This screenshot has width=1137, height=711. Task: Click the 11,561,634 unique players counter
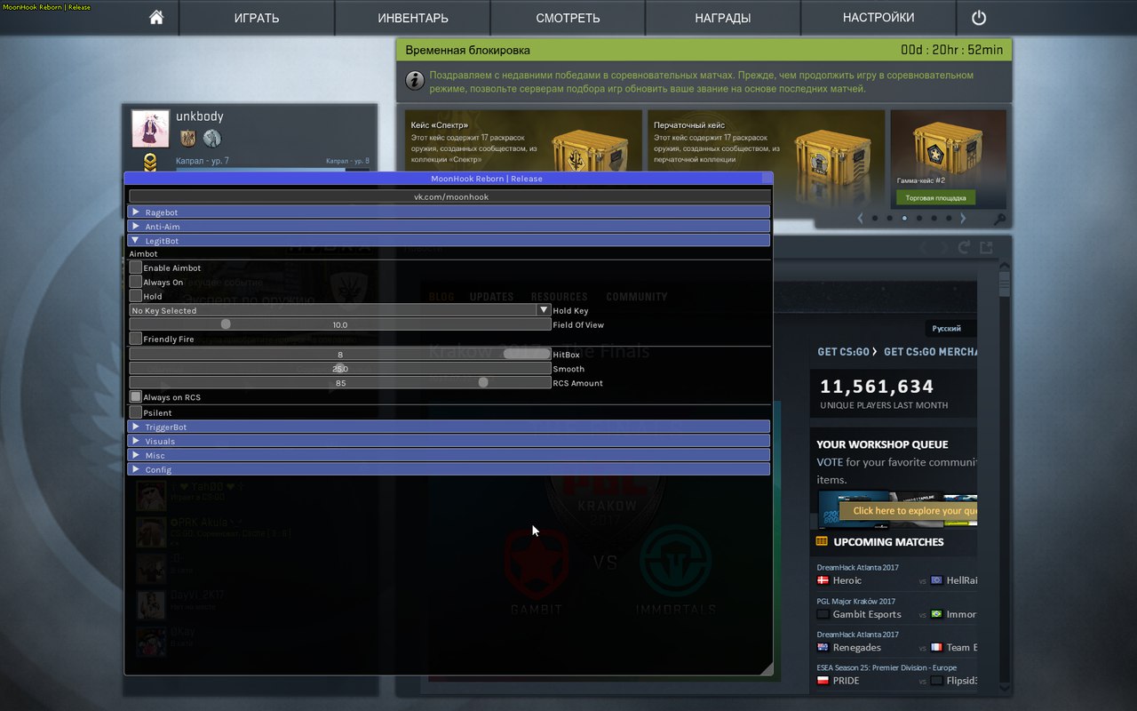[x=877, y=387]
